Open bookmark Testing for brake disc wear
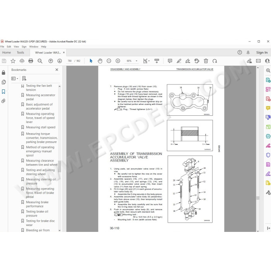Screen dimensions: 271x271 click(40, 223)
